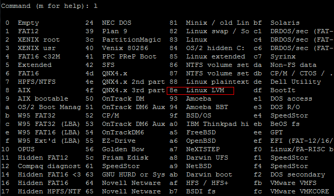Screen dimensions: 334x196
Task: Select "NEC DOS" entry
Action: pos(117,23)
